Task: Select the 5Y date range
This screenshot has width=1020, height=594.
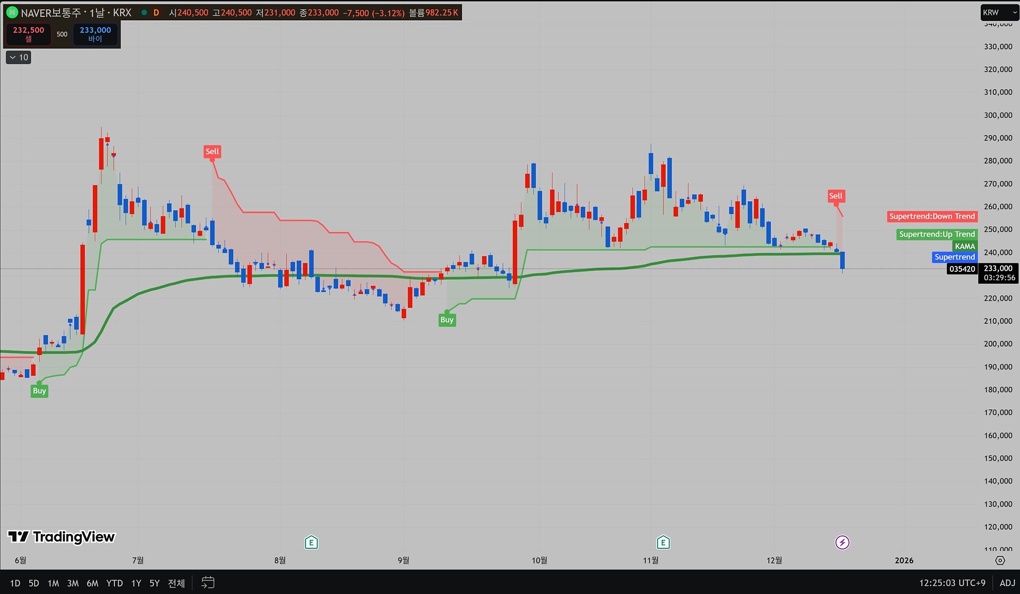Action: [154, 583]
